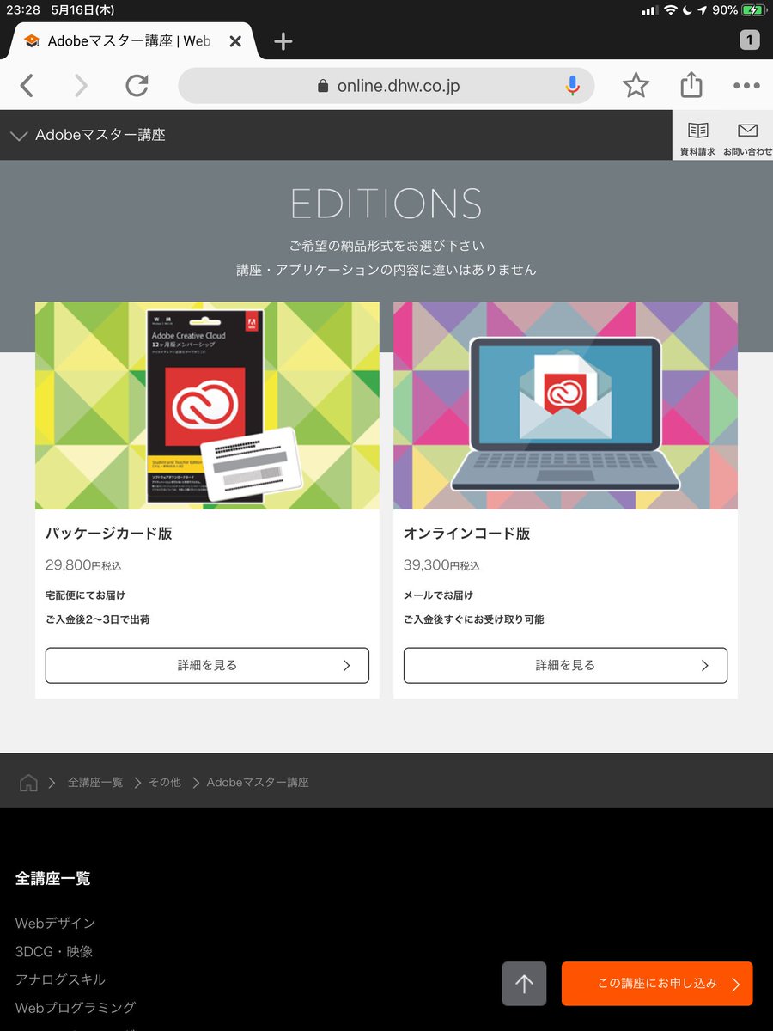This screenshot has height=1031, width=773.
Task: Click the ご入金後2〜3日で出荷 text
Action: pyautogui.click(x=98, y=619)
